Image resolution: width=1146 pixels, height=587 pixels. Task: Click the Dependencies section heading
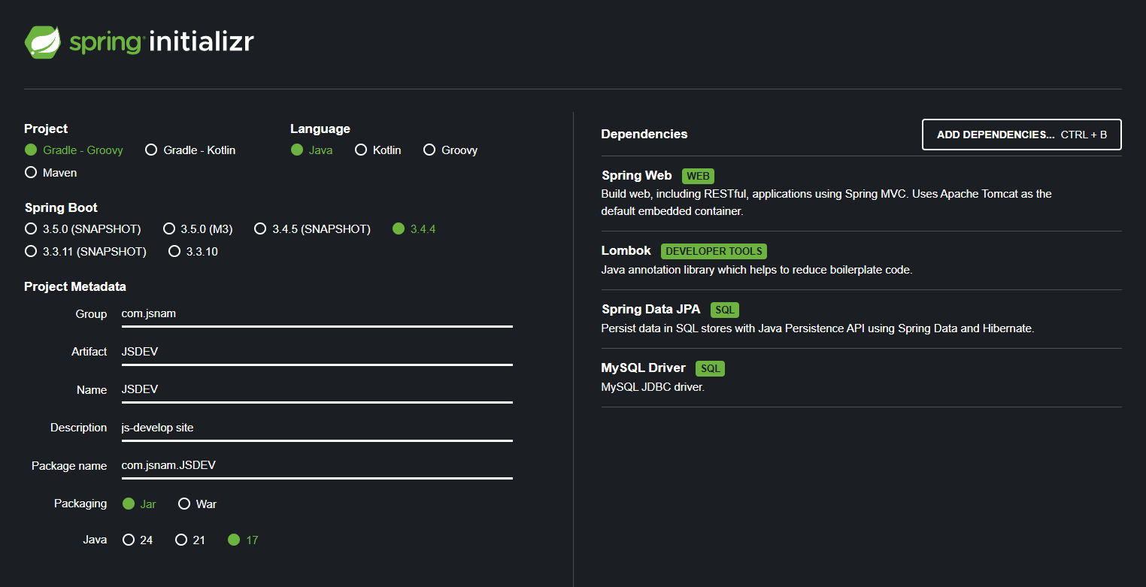point(644,135)
